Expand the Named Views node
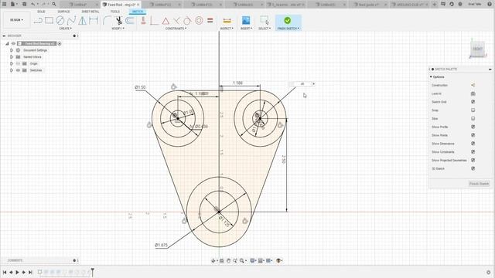This screenshot has width=495, height=278. (x=12, y=57)
